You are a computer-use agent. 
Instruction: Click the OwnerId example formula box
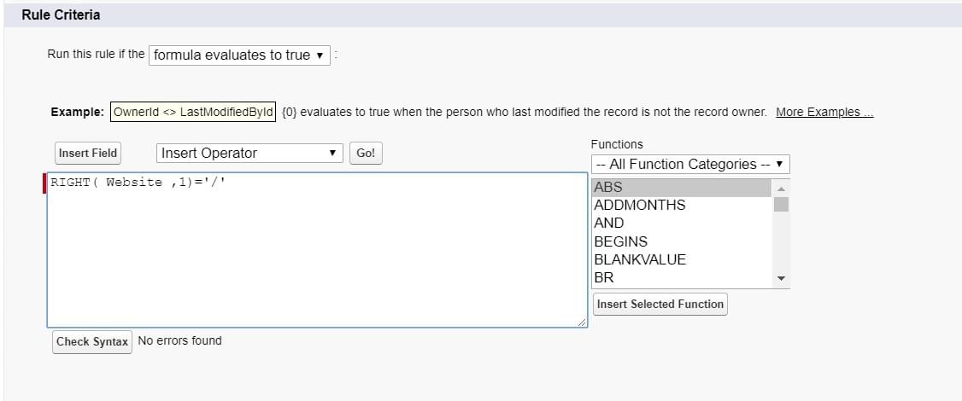[x=193, y=113]
